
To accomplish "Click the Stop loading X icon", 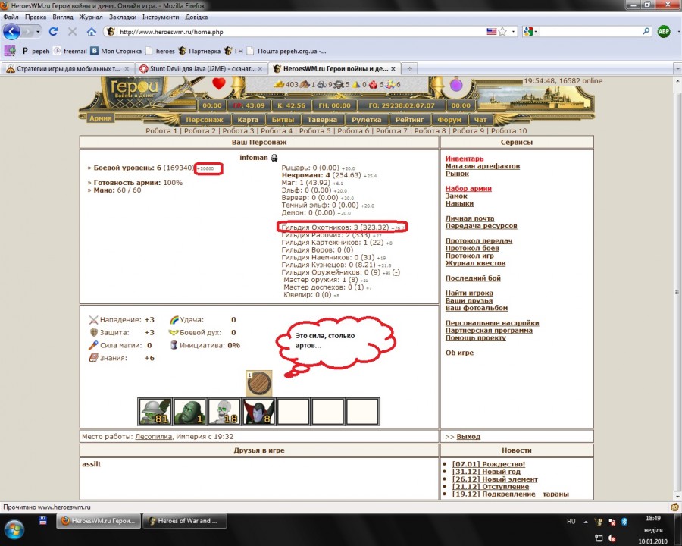I will pyautogui.click(x=72, y=31).
